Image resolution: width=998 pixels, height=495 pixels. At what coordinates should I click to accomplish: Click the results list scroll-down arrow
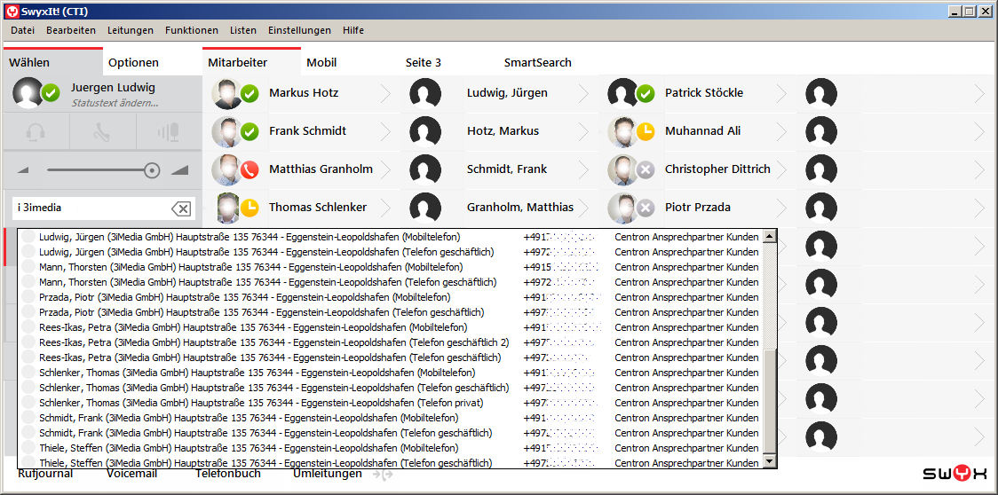(769, 461)
